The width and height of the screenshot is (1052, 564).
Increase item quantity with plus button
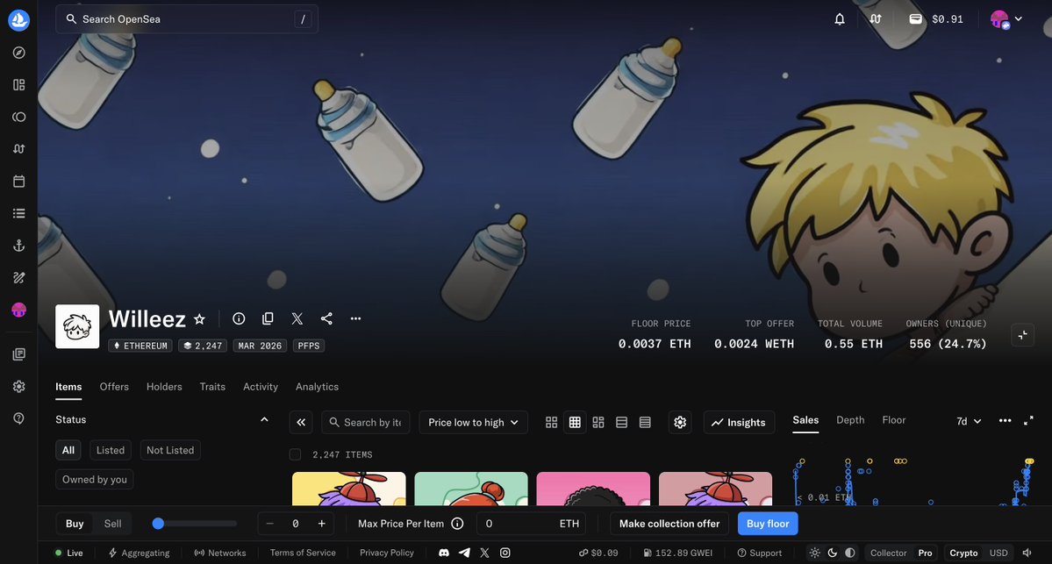[x=321, y=524]
